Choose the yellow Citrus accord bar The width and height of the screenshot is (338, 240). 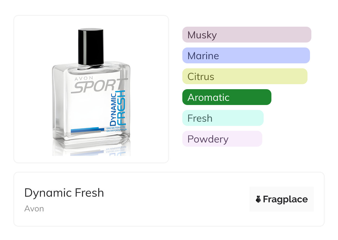(244, 76)
